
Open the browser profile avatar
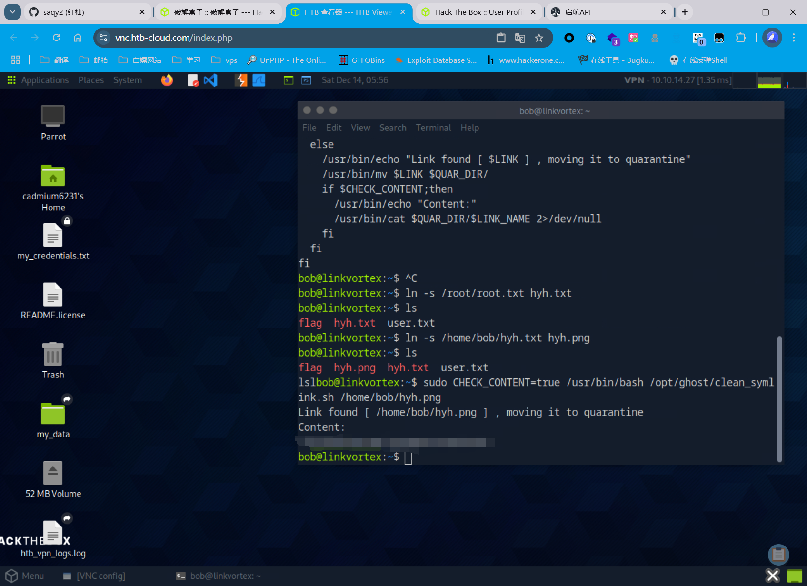click(772, 38)
